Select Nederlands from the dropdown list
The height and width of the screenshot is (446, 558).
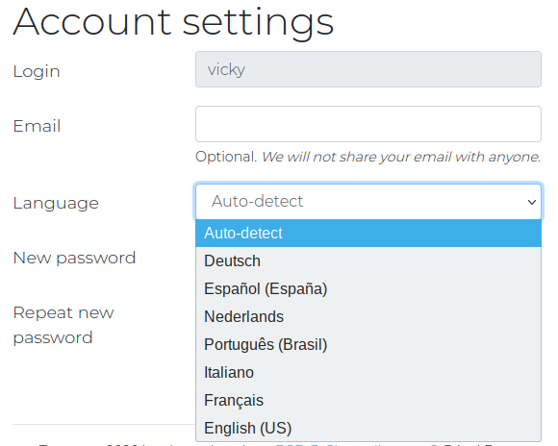click(x=368, y=316)
